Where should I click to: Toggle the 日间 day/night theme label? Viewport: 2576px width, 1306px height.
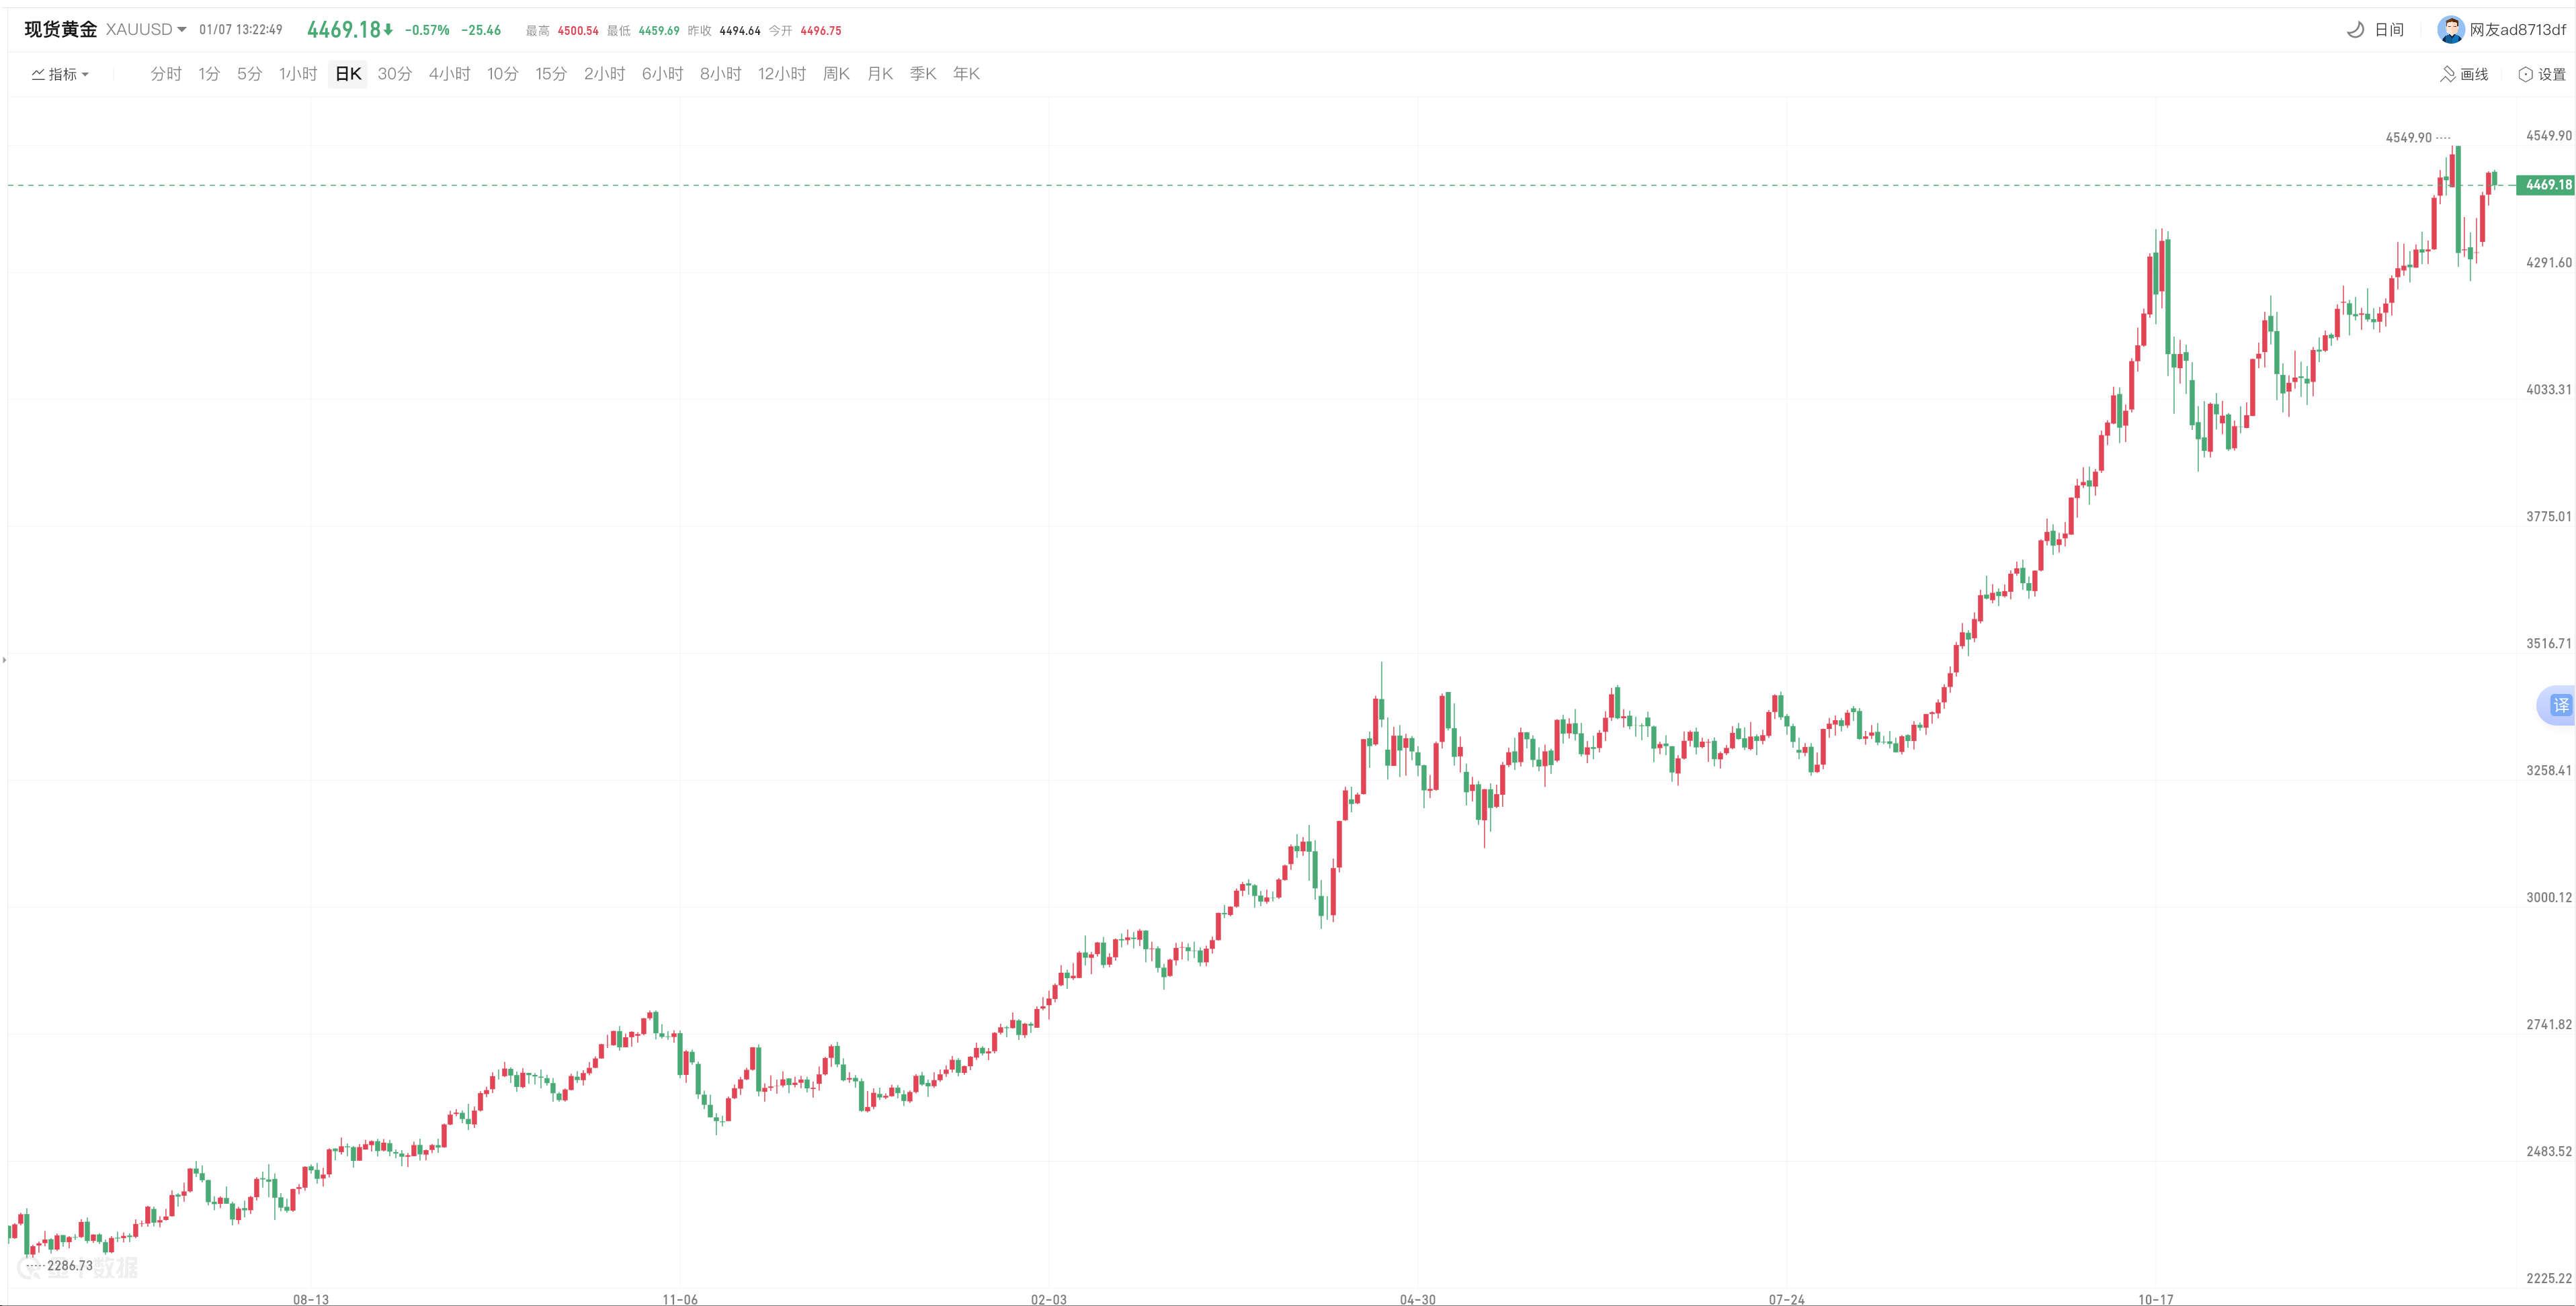pos(2389,30)
